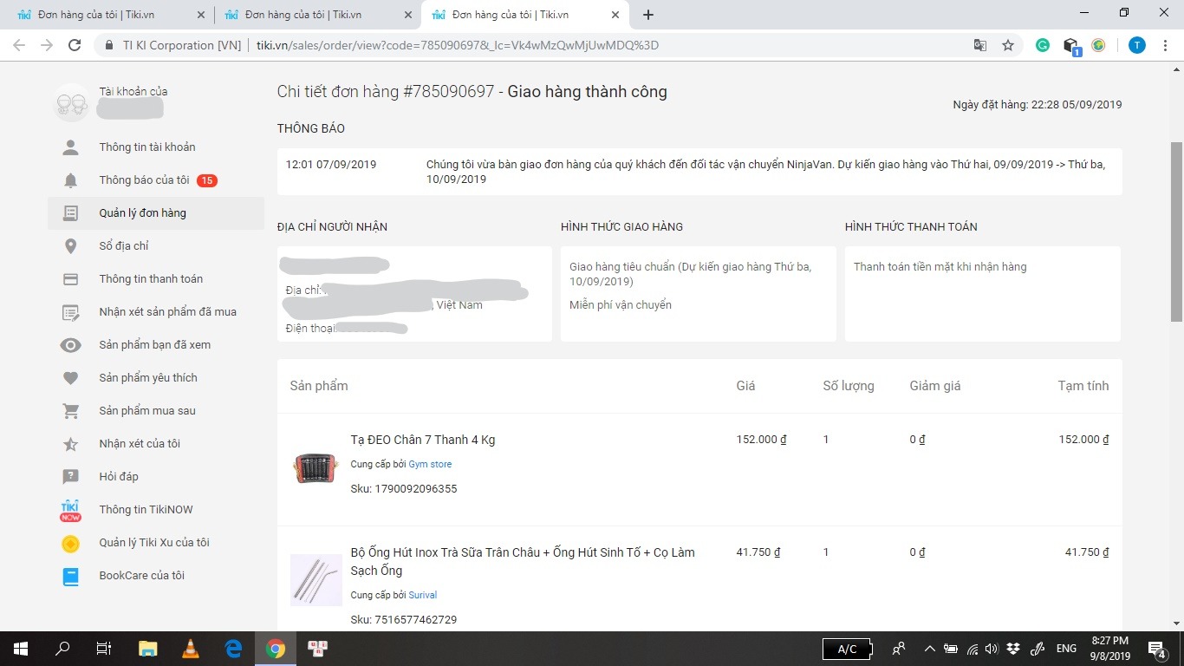
Task: Click the Tạ ĐEO Chân product thumbnail
Action: pos(315,468)
